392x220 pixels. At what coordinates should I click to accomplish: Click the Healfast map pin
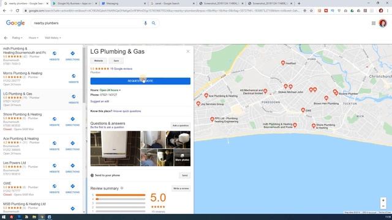tap(283, 63)
